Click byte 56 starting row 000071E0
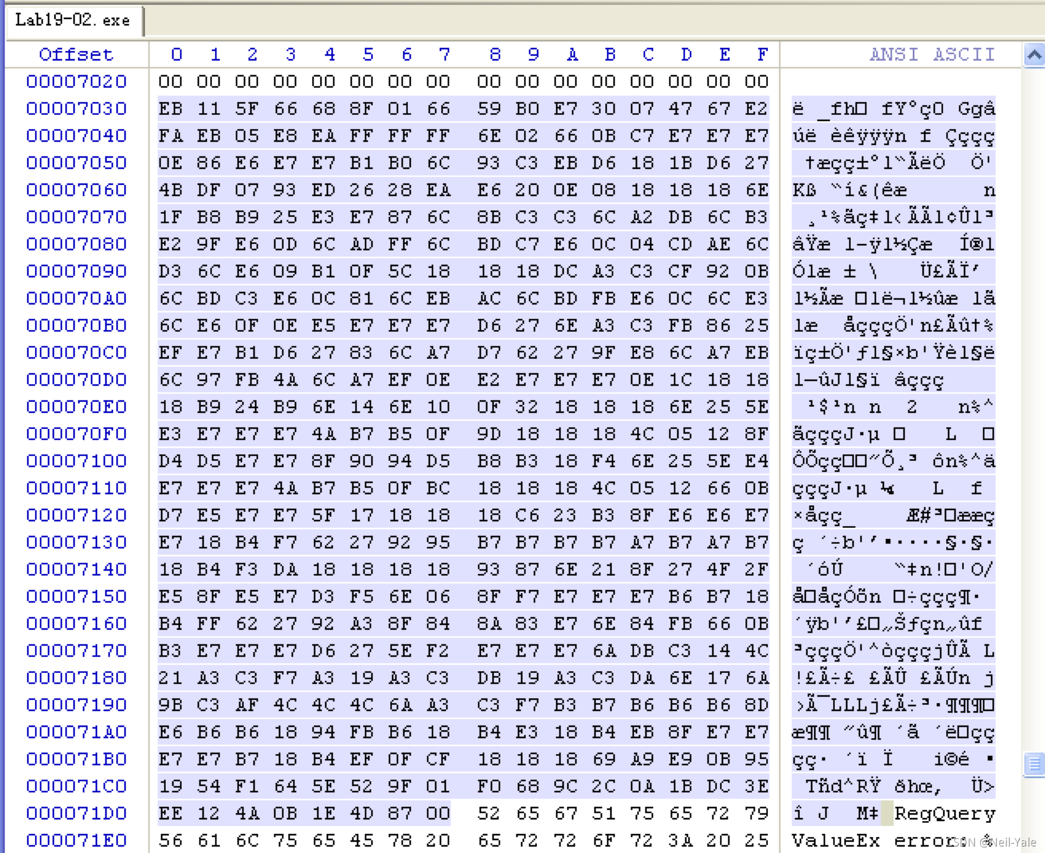Viewport: 1045px width, 853px height. (x=171, y=841)
